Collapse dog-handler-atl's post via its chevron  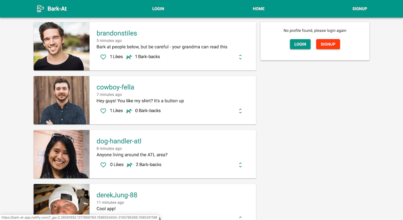[240, 165]
